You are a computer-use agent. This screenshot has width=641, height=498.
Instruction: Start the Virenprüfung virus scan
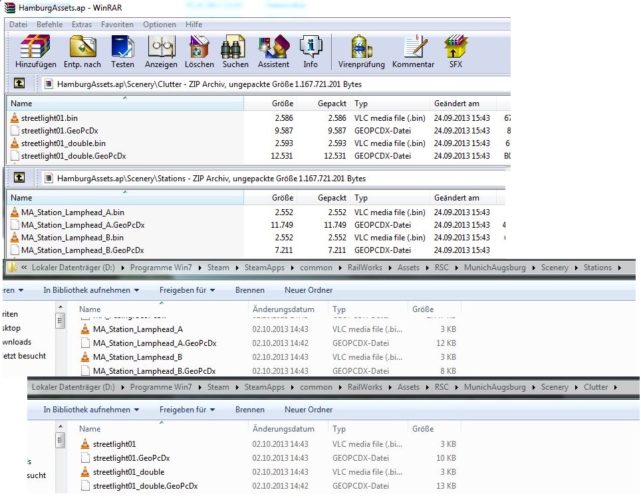tap(361, 52)
